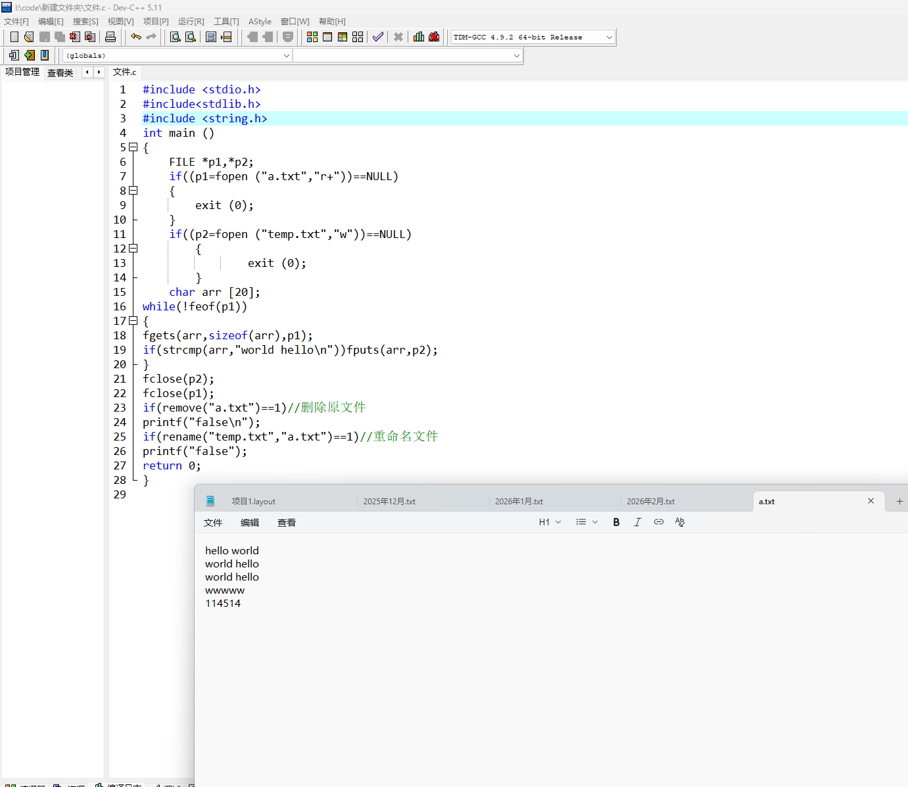Collapse the main function fold at line 5

[133, 147]
